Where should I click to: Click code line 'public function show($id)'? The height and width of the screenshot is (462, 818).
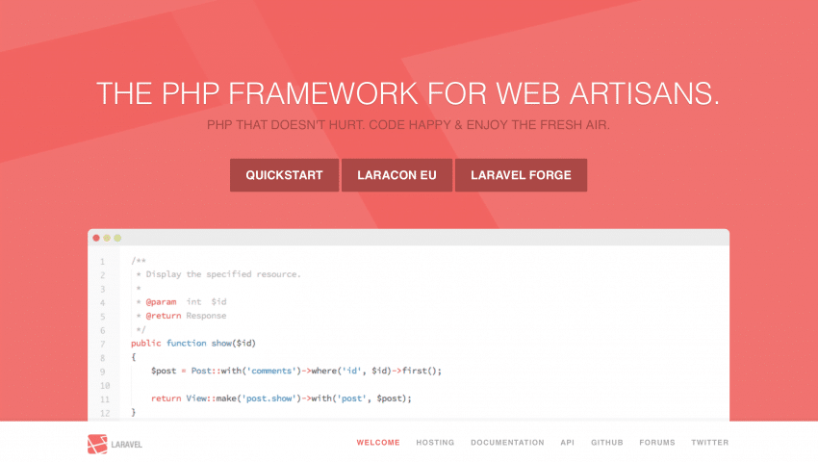click(x=193, y=344)
